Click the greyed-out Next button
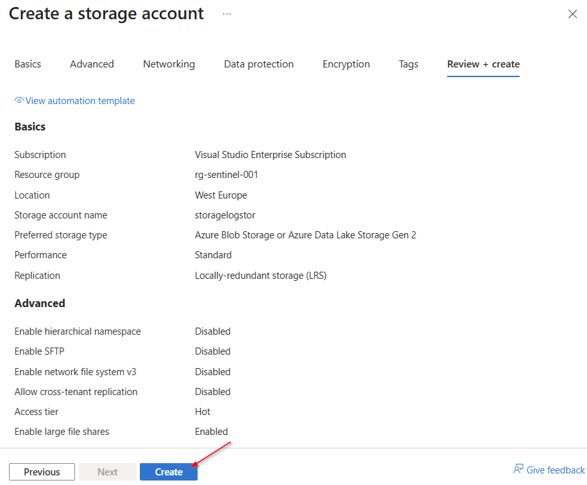 (107, 472)
